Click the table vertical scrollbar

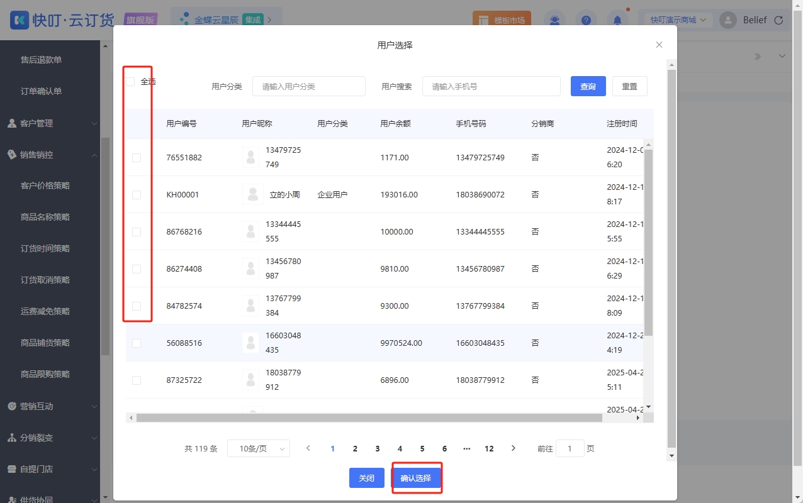pos(649,242)
